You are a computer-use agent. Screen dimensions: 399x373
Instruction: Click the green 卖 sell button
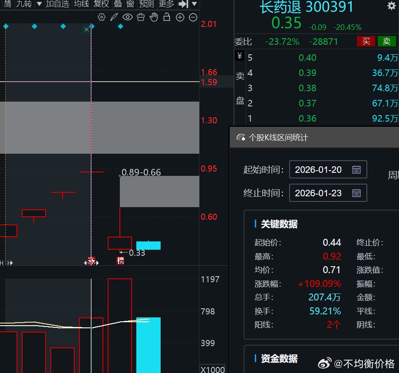[387, 41]
